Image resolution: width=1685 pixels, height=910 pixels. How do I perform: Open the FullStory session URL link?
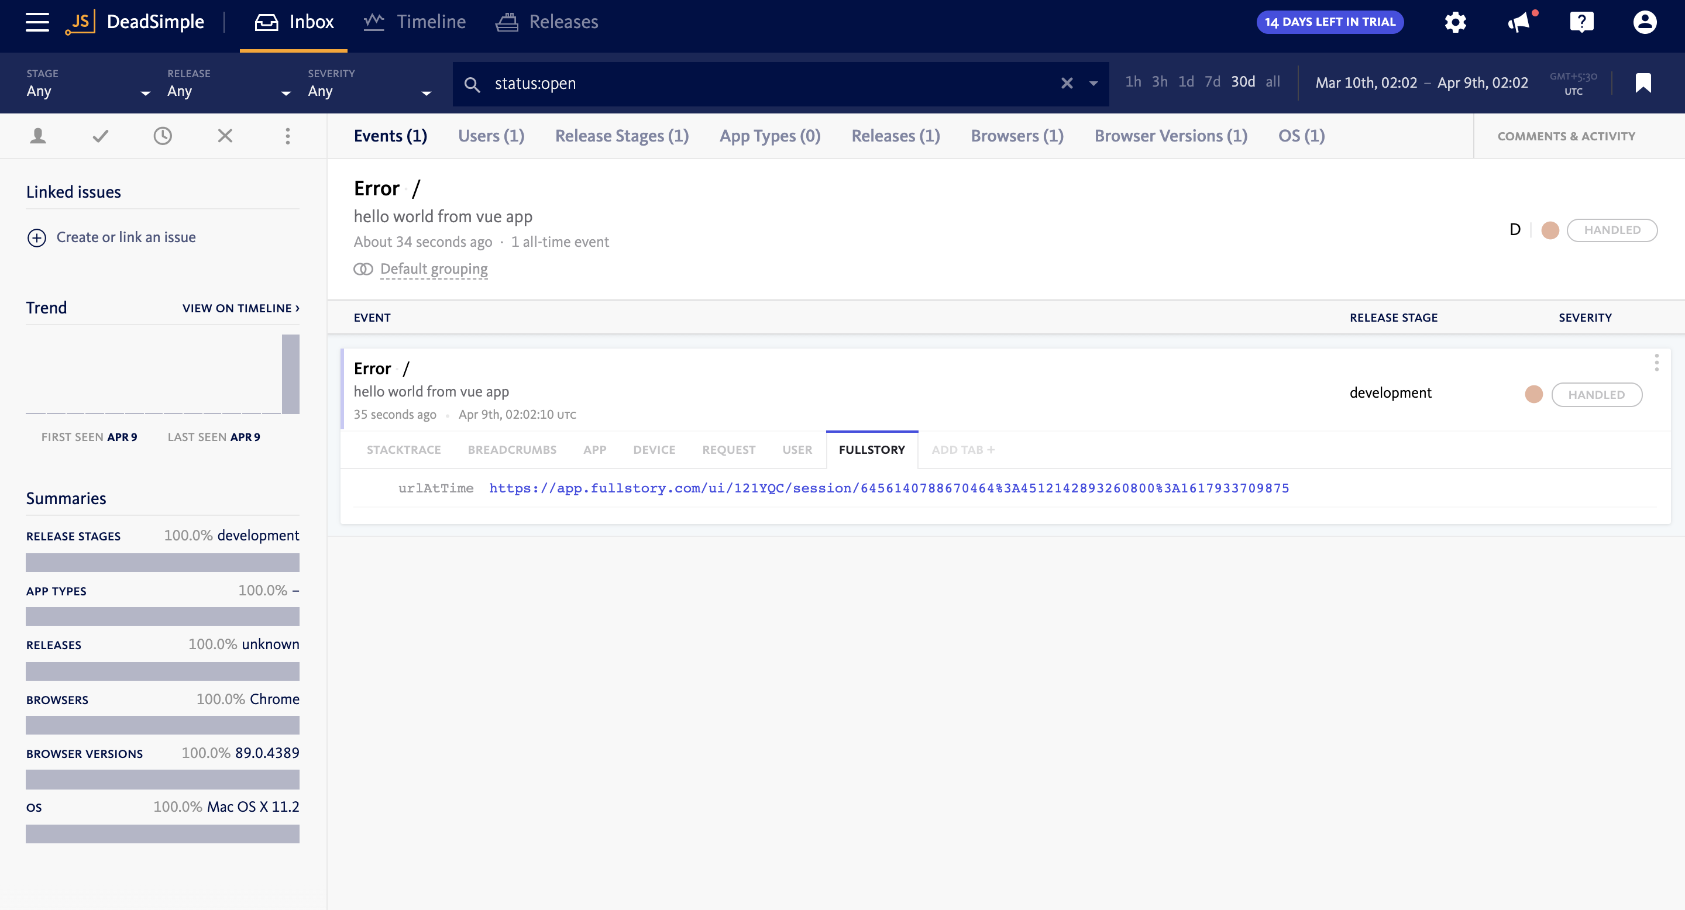[888, 488]
